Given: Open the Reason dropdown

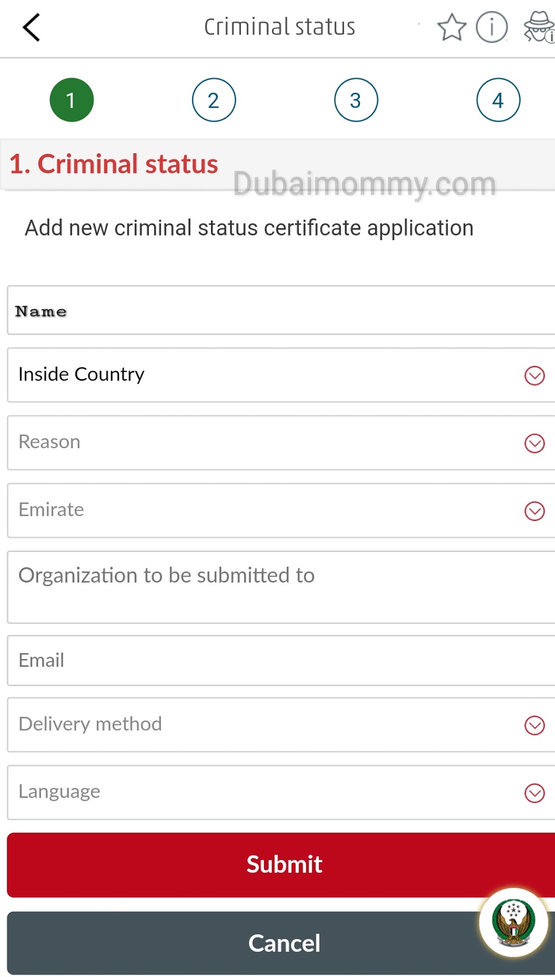Looking at the screenshot, I should coord(281,443).
